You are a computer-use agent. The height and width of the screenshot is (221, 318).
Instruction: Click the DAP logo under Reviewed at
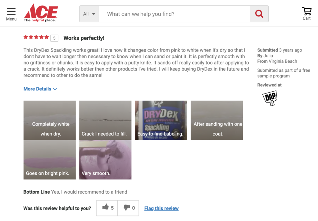pos(270,98)
